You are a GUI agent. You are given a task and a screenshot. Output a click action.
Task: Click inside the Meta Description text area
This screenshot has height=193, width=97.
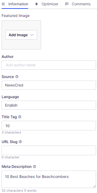[x=49, y=179]
